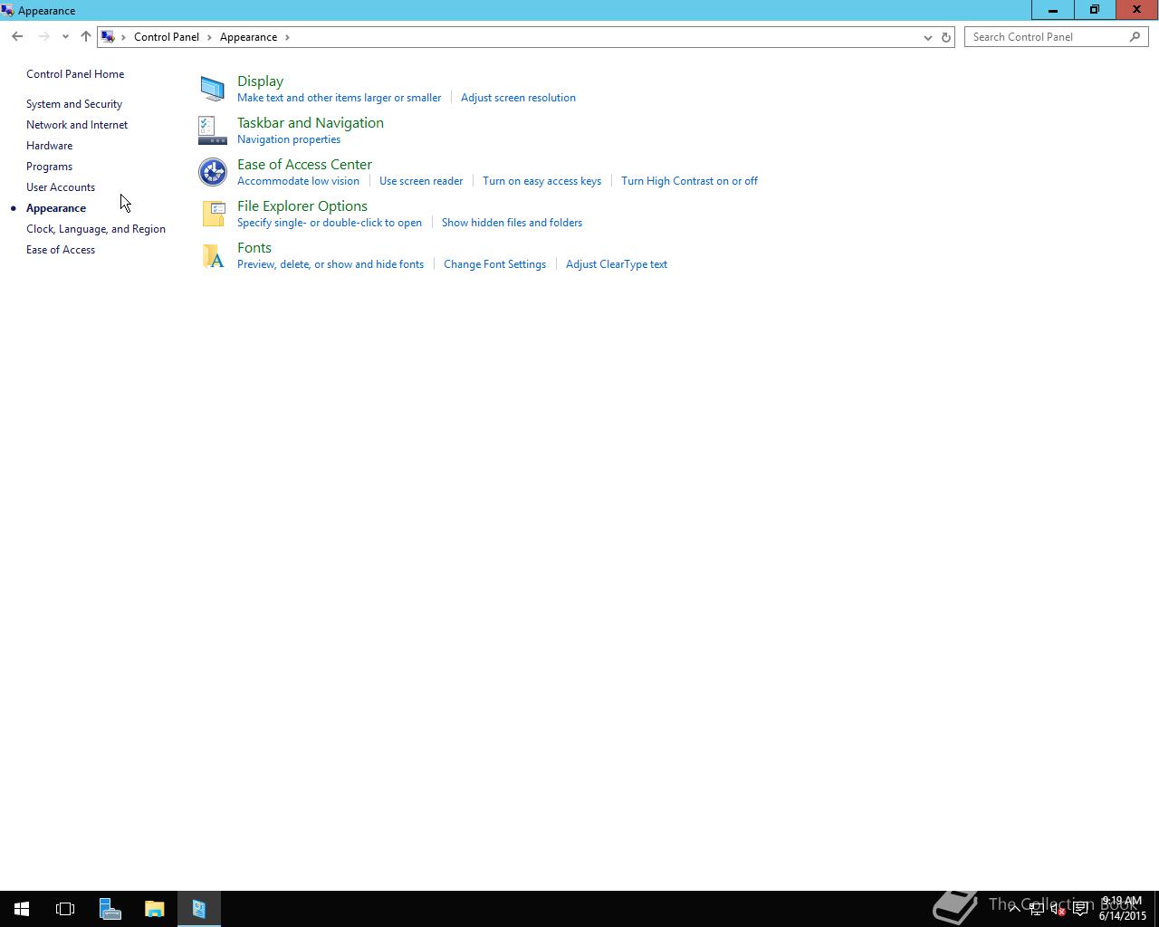
Task: Open the Ease of Access Center icon
Action: point(212,172)
